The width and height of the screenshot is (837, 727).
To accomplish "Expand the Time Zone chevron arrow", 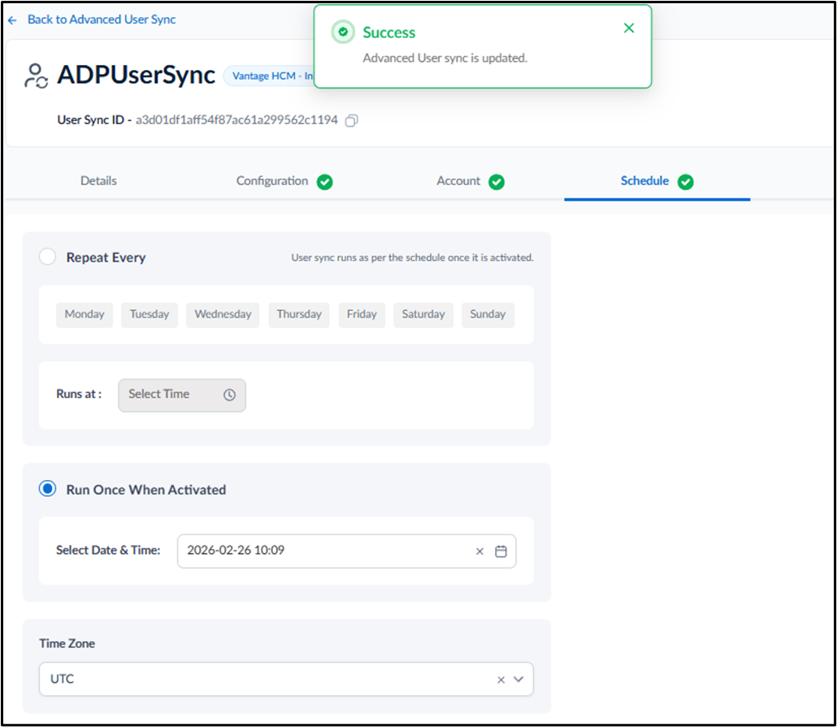I will coord(518,680).
